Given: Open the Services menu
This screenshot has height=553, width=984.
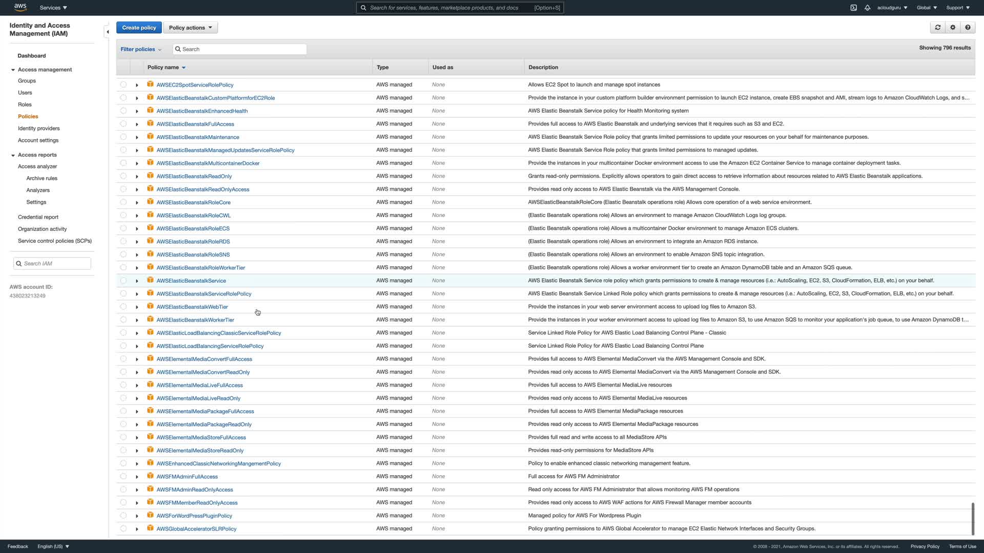Looking at the screenshot, I should tap(53, 8).
